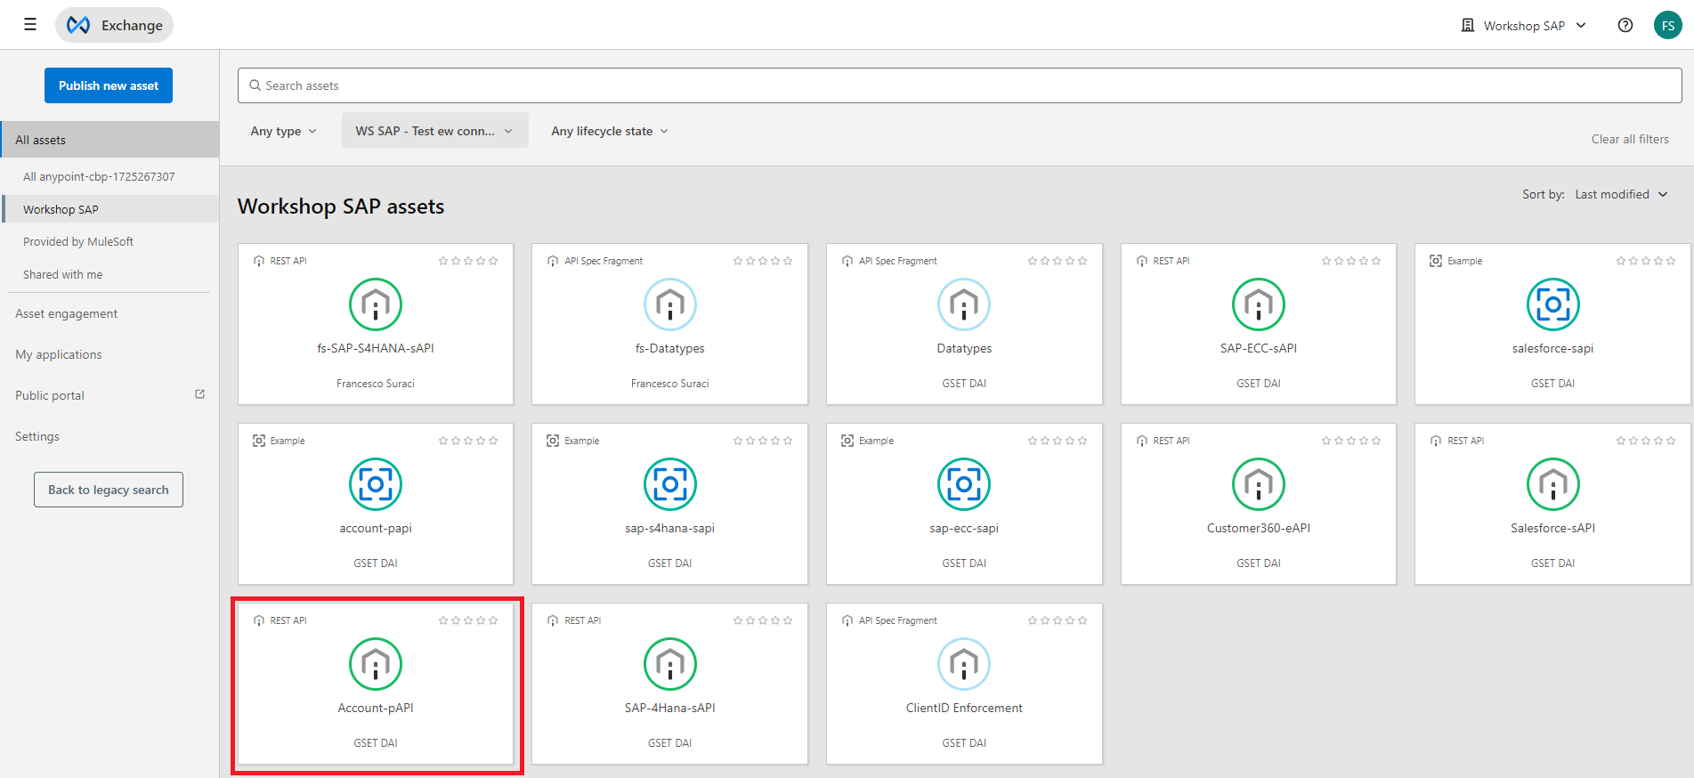Open the hamburger navigation menu
The height and width of the screenshot is (778, 1694).
(x=30, y=25)
